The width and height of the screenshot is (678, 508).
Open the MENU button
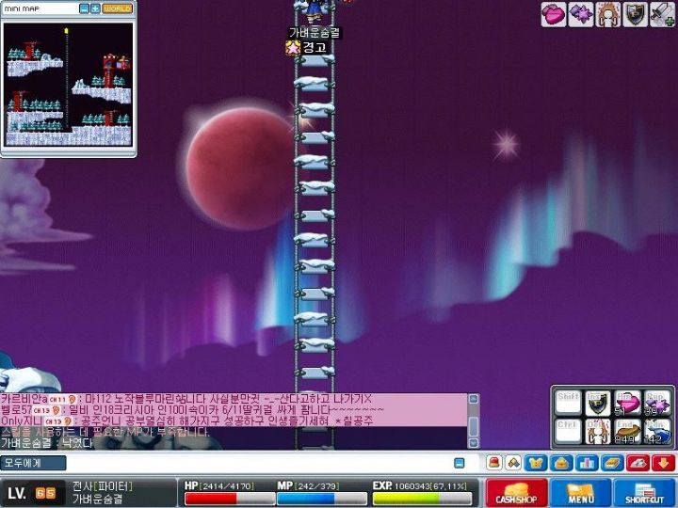580,492
